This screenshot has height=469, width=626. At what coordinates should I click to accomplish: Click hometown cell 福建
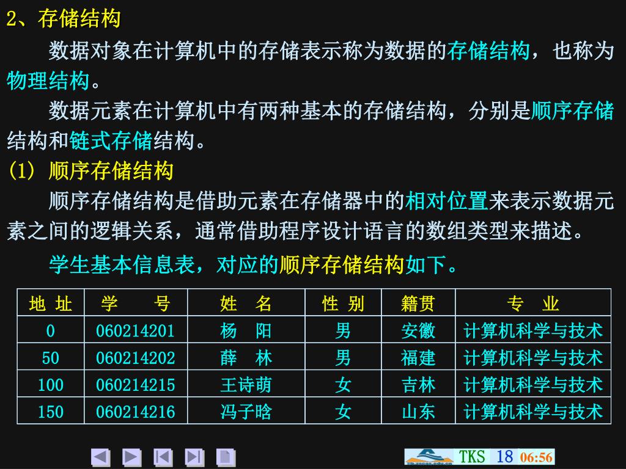click(418, 358)
